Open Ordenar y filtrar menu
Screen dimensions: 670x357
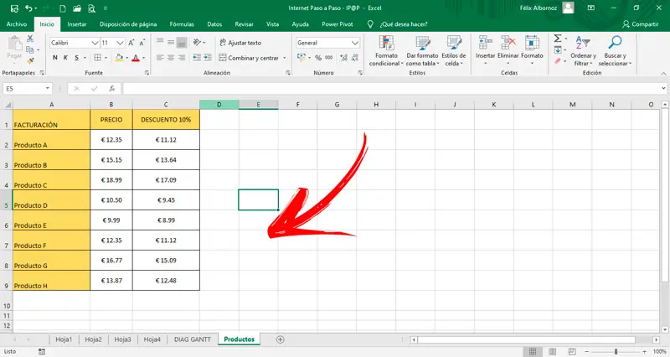coord(583,51)
